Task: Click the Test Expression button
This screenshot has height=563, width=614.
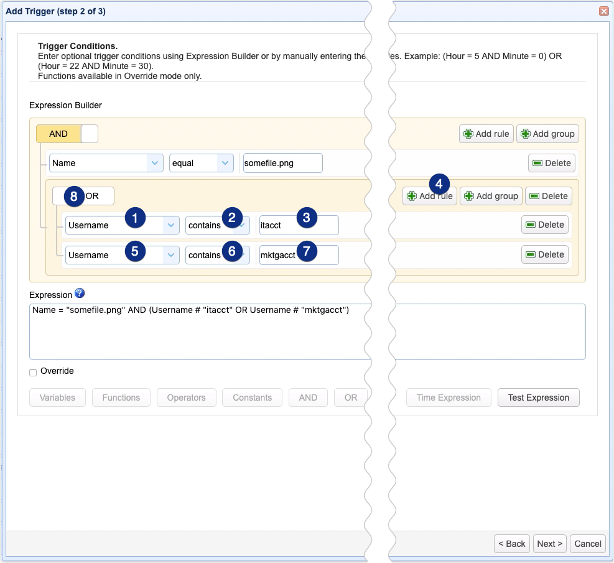Action: (x=538, y=398)
